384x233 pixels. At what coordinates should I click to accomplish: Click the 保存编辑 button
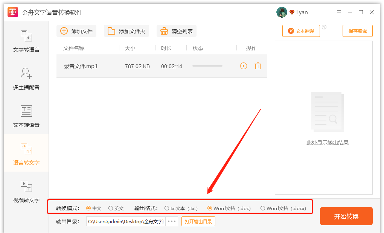(x=357, y=30)
